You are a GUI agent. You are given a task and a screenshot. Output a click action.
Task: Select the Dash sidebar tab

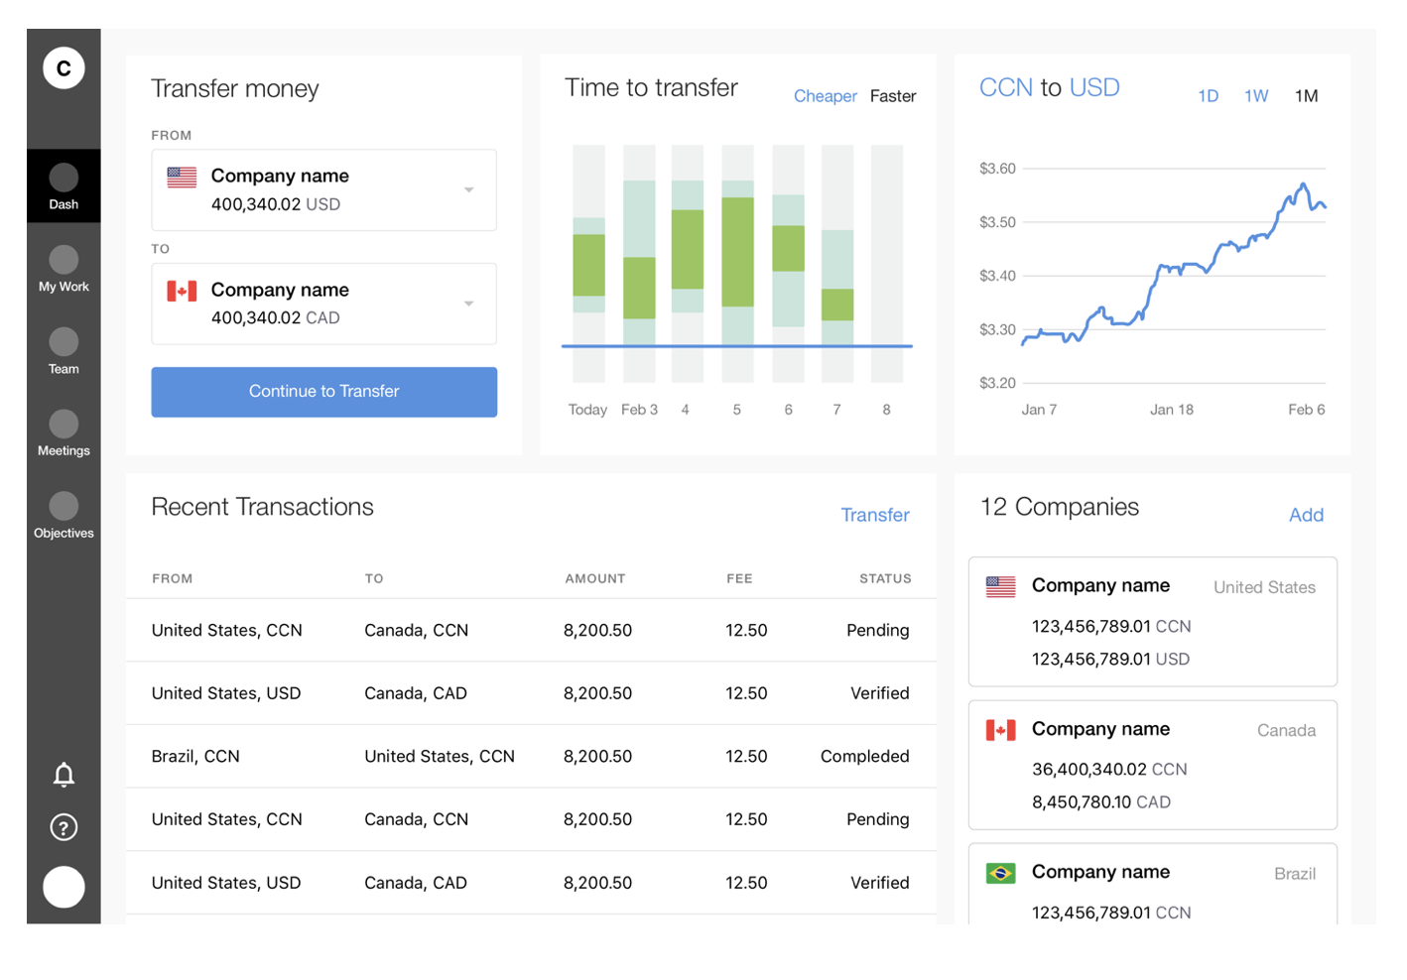point(64,186)
